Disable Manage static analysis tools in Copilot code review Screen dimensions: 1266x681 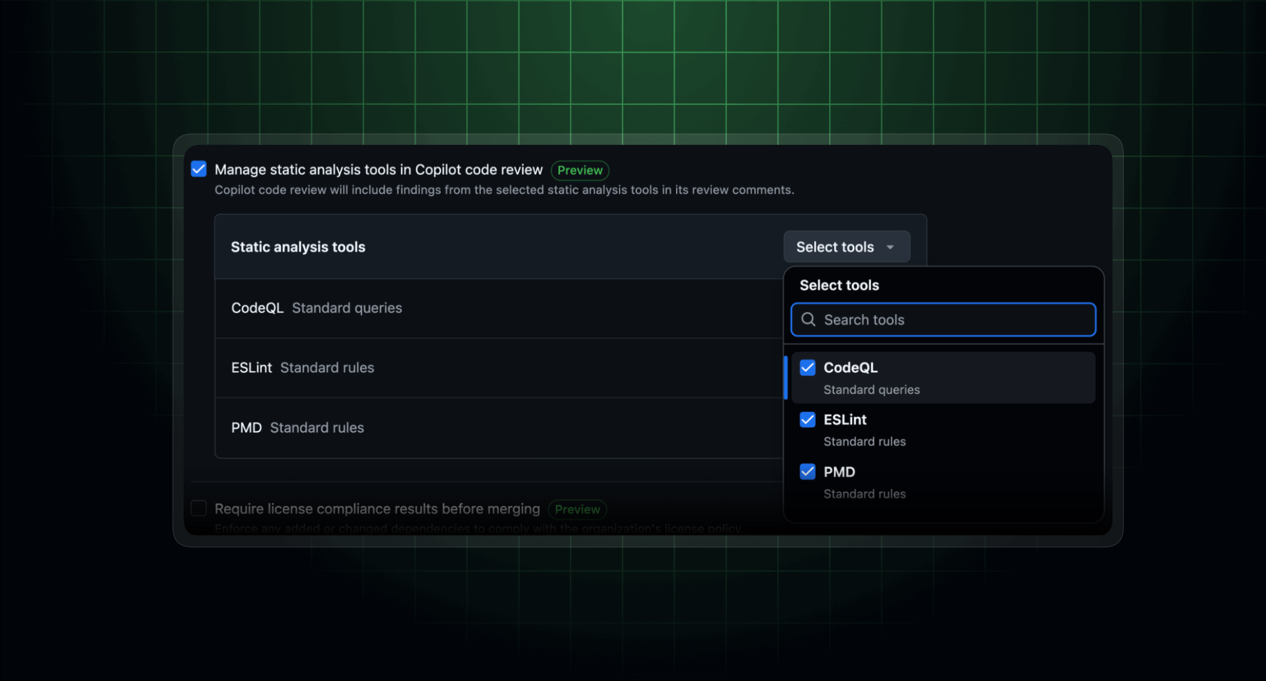pos(198,169)
